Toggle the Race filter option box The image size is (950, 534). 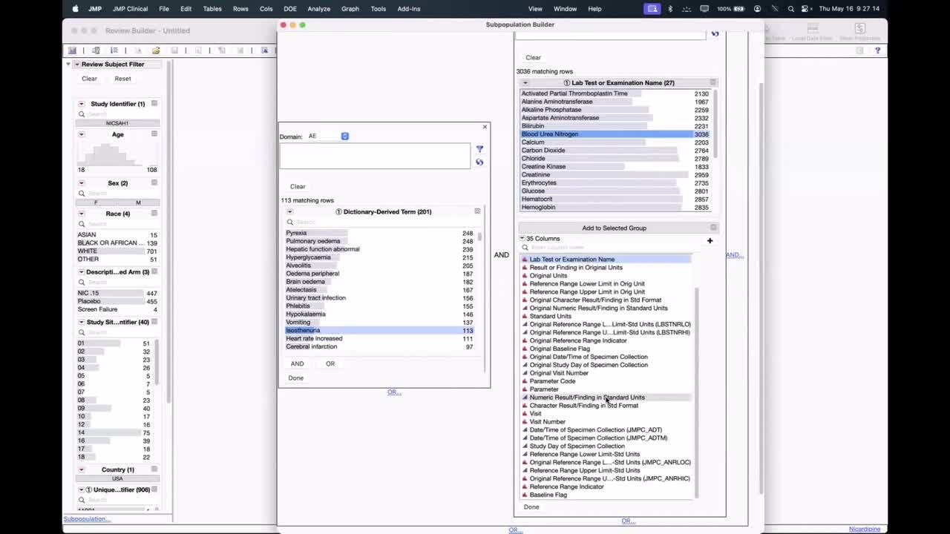coord(154,214)
